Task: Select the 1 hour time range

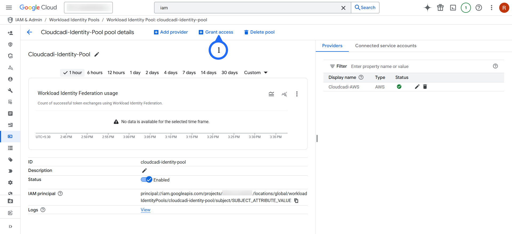Action: [x=73, y=72]
